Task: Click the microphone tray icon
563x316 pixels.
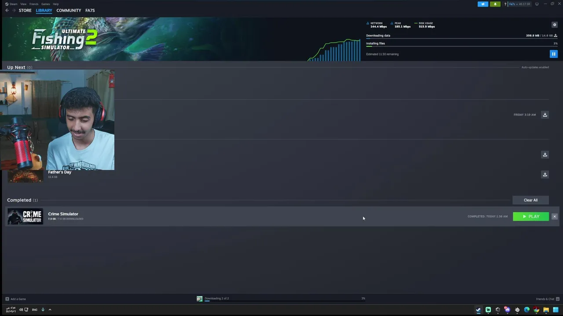Action: tap(43, 310)
